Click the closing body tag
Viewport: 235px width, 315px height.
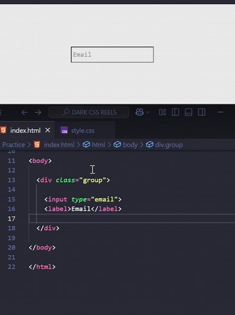(42, 248)
